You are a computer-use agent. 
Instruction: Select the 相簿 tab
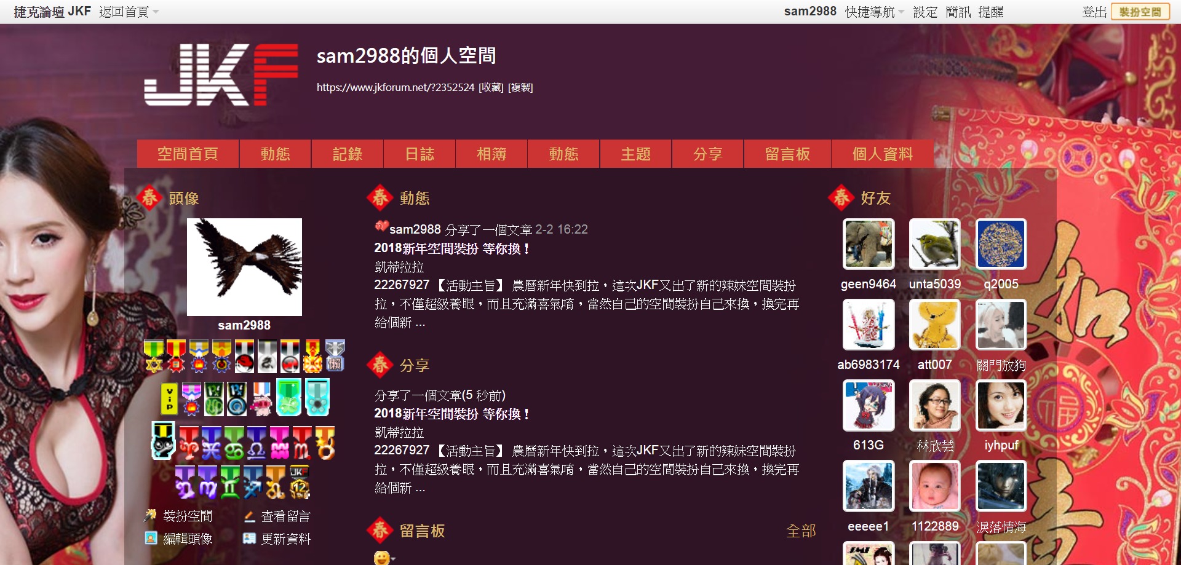point(491,154)
